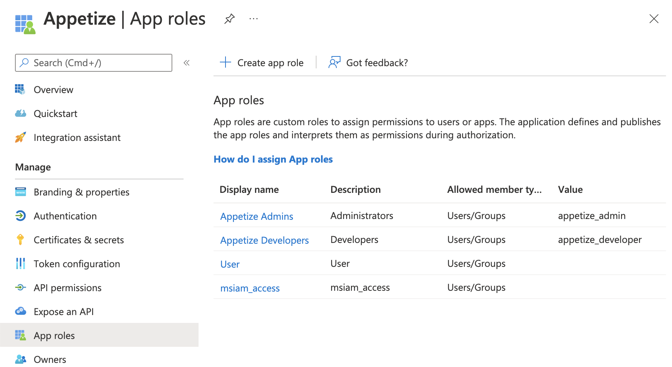Click the Got feedback person icon
Viewport: 672px width, 367px height.
[334, 62]
